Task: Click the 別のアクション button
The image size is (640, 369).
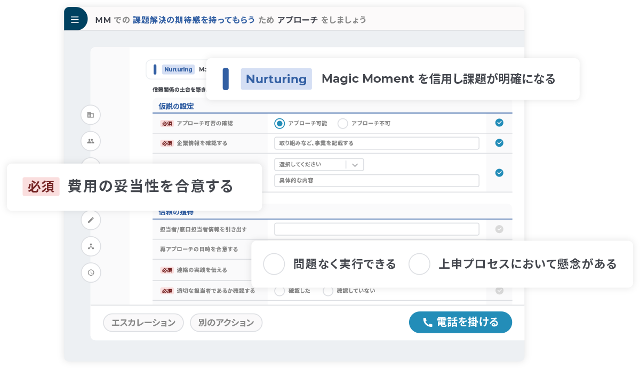Action: (x=226, y=322)
